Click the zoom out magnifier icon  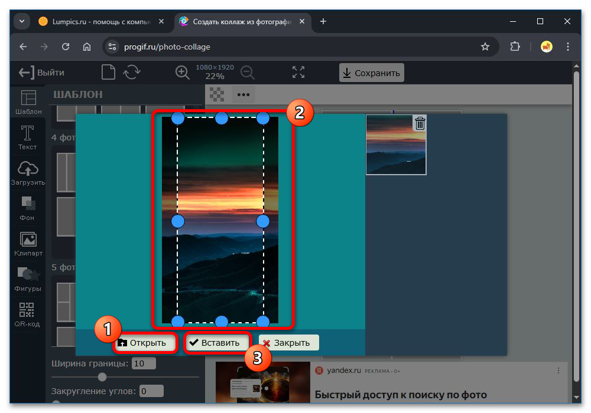tap(247, 73)
